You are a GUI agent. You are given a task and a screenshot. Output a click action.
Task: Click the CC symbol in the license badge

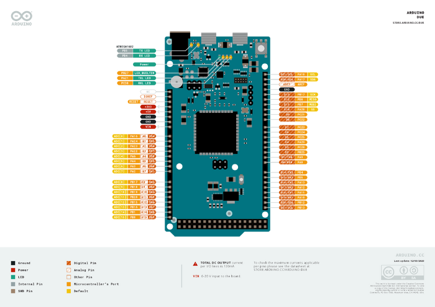[388, 272]
